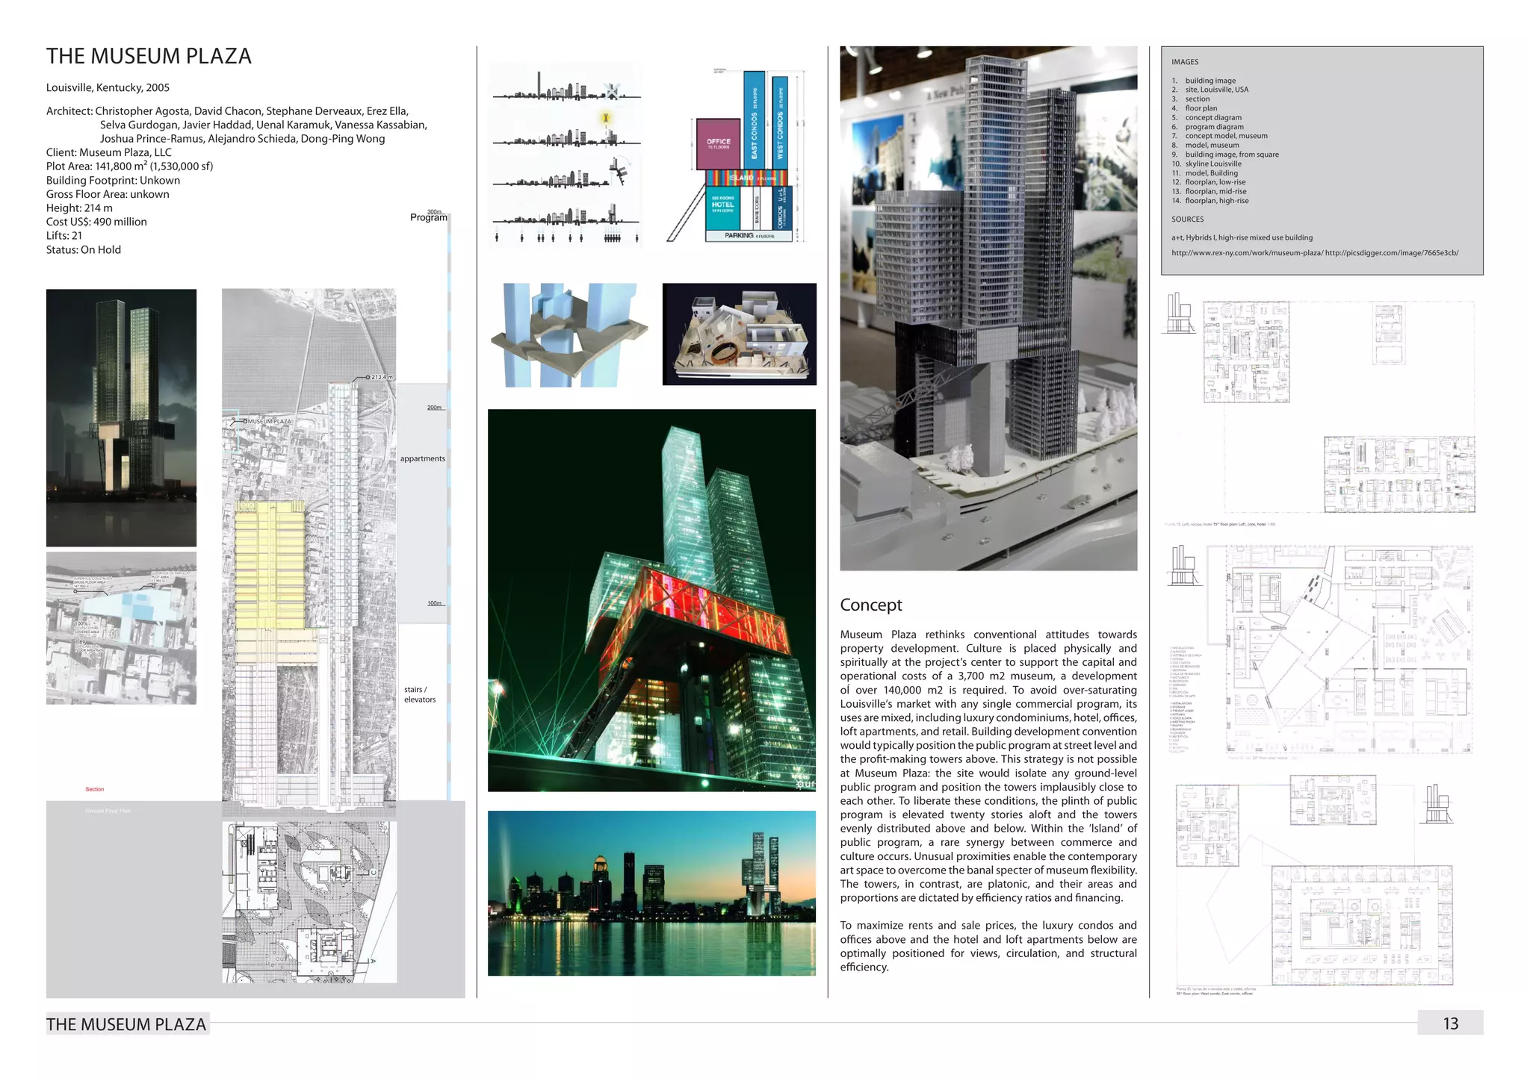Click the paragraph starting To maximize rents
This screenshot has width=1530, height=1081.
point(988,946)
